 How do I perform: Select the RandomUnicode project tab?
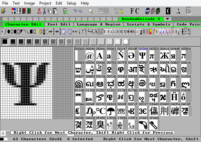(141, 19)
